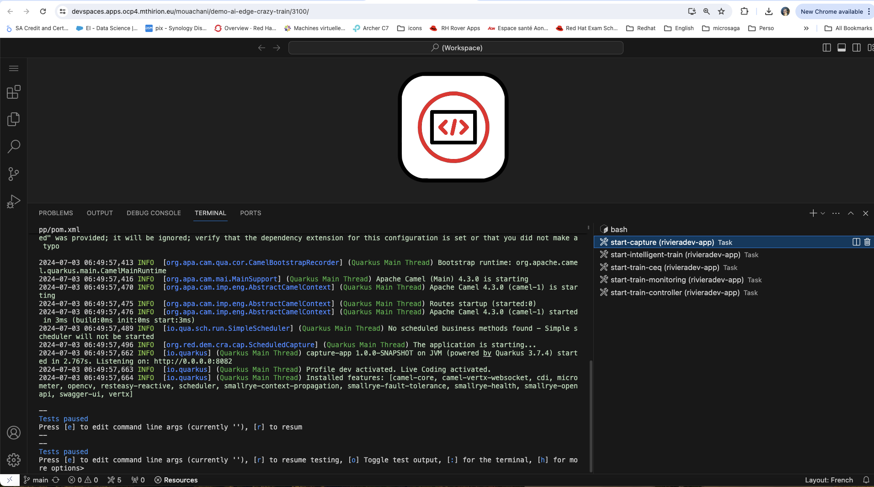
Task: Open the Source Control view
Action: pyautogui.click(x=14, y=174)
